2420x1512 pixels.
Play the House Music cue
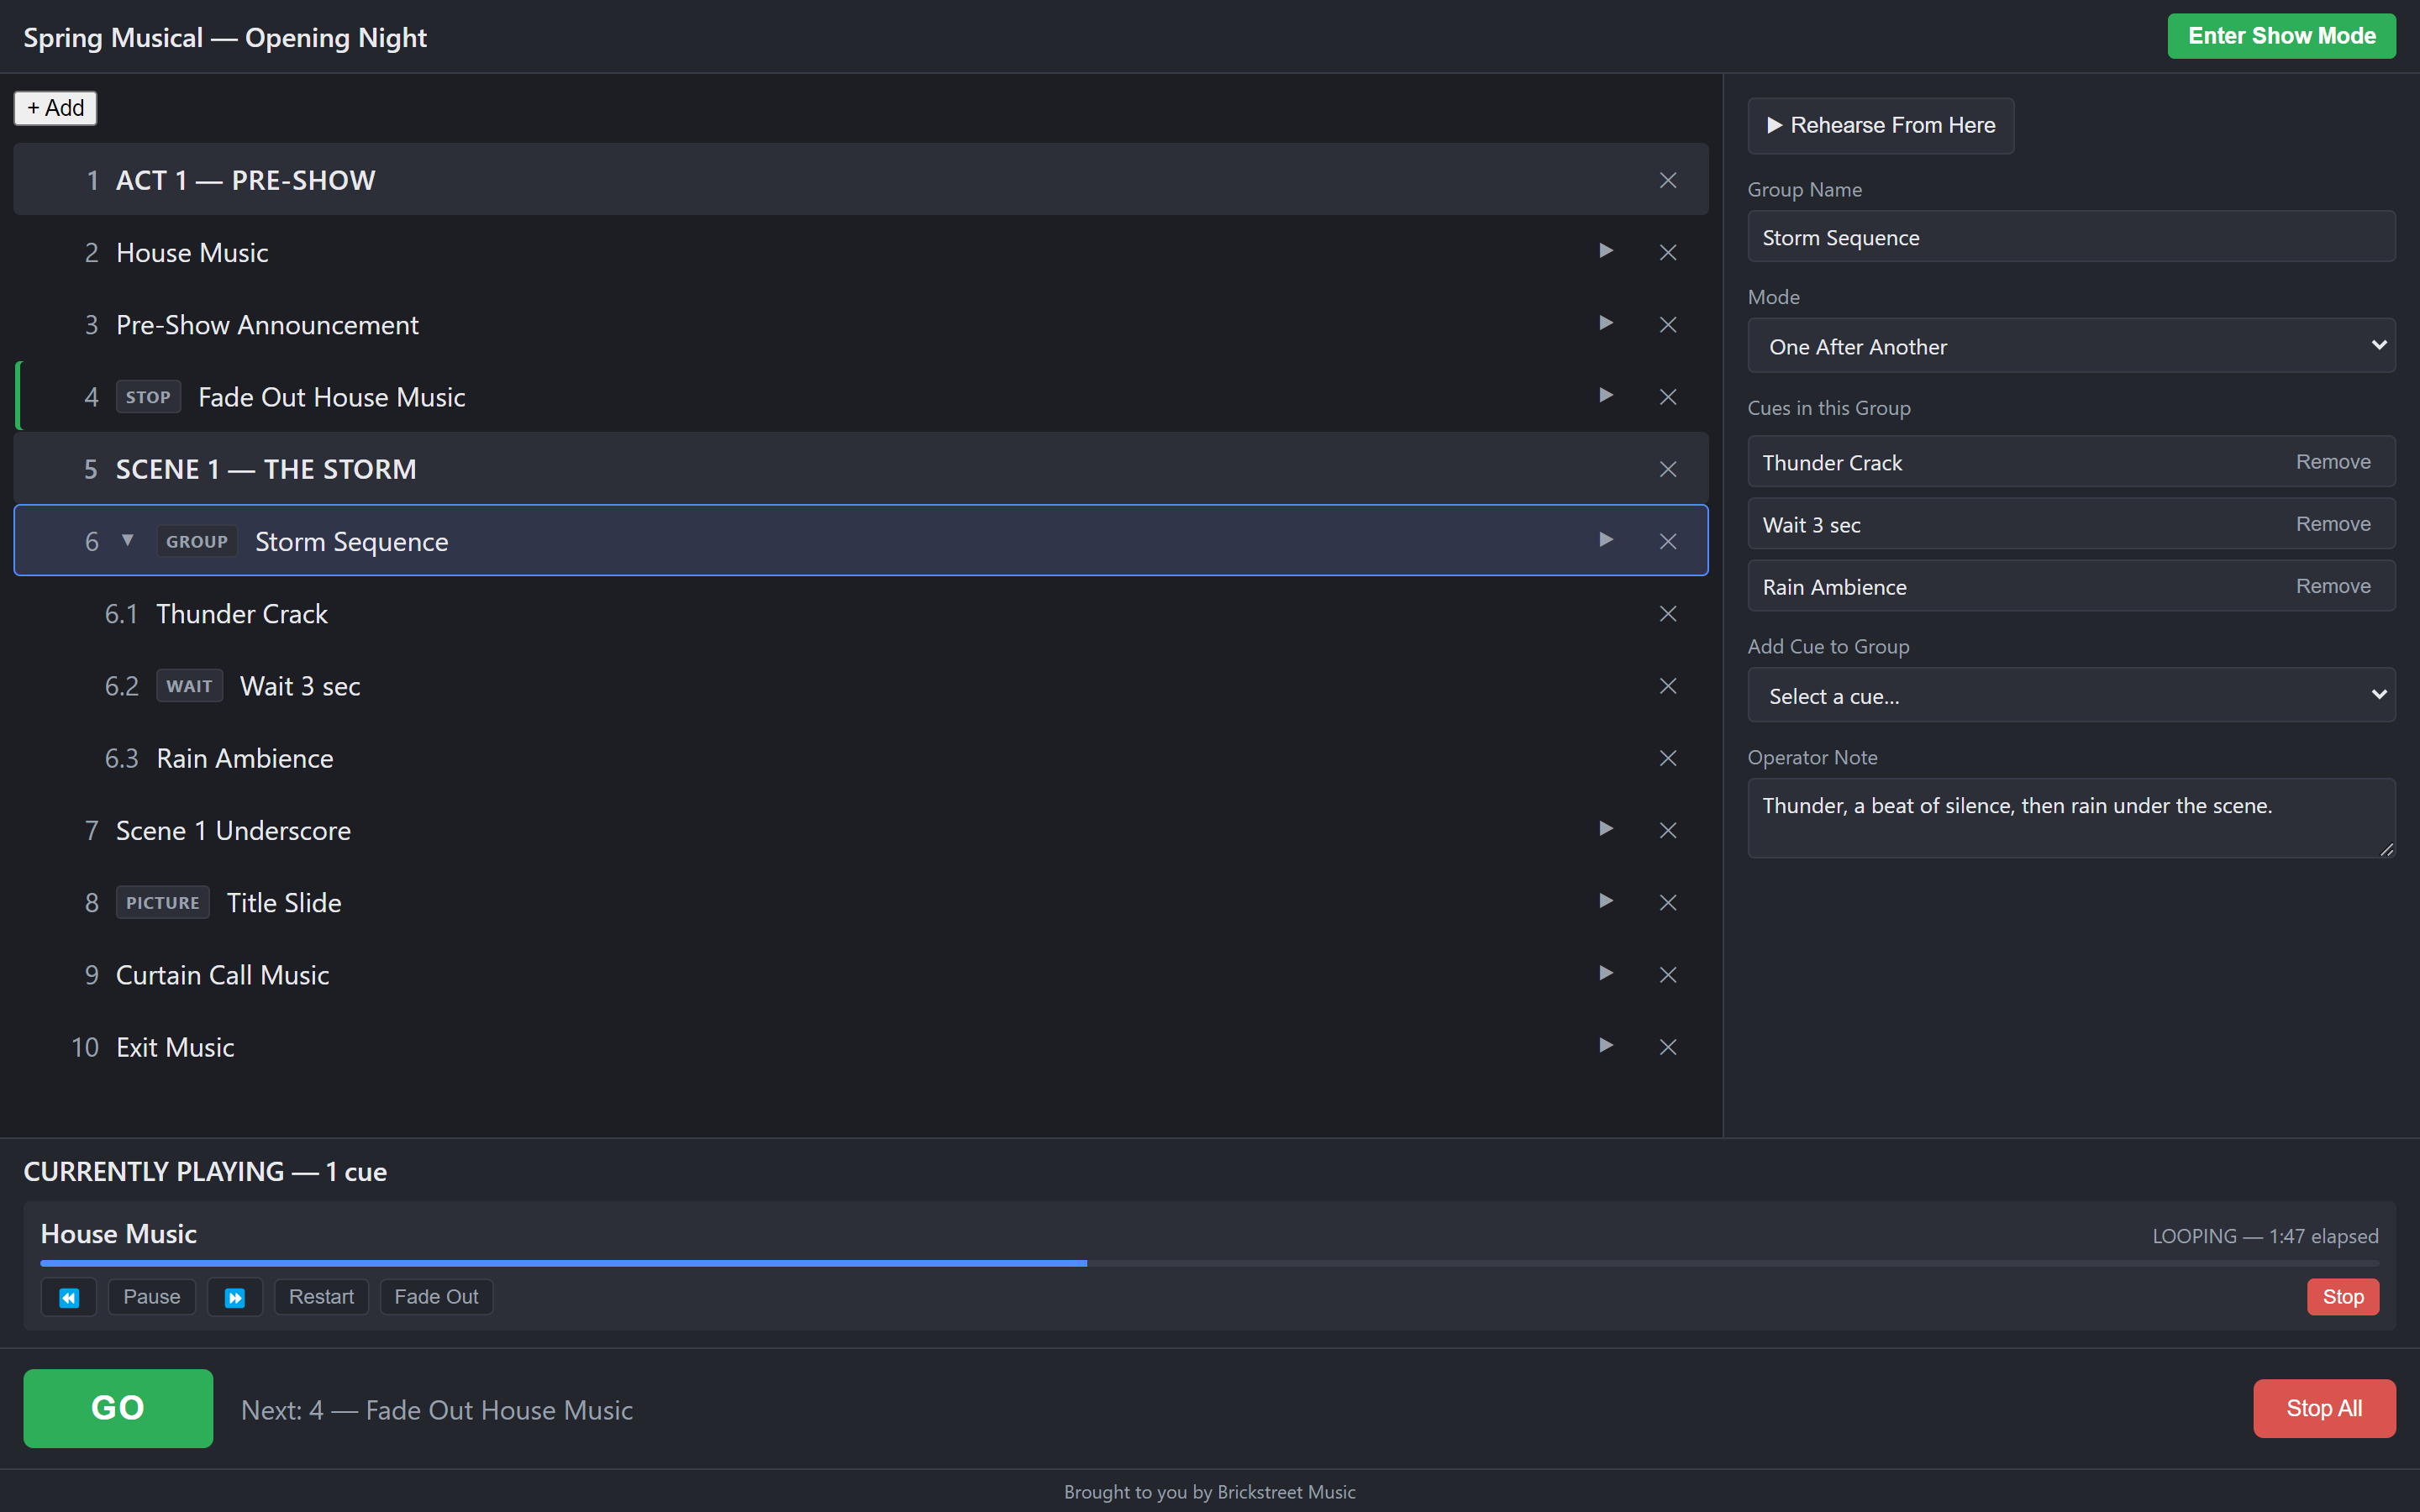click(x=1605, y=251)
